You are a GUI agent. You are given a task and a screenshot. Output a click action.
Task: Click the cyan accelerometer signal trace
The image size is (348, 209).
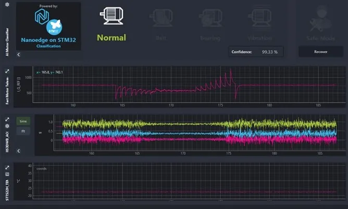156,133
